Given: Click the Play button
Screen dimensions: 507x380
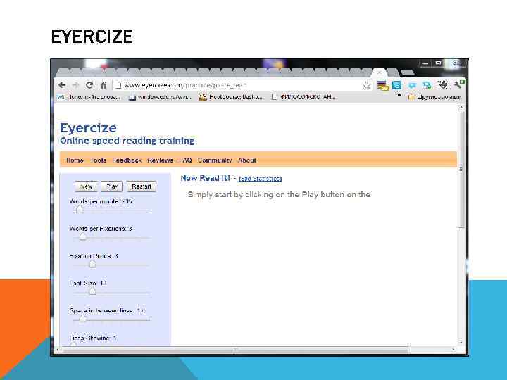Looking at the screenshot, I should pyautogui.click(x=112, y=186).
